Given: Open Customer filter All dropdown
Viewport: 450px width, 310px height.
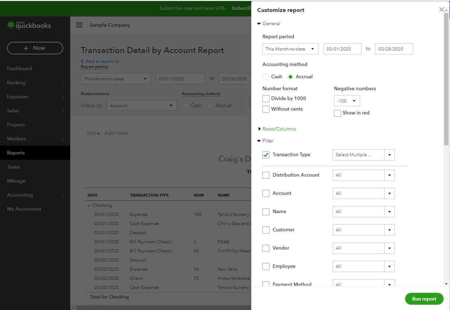Looking at the screenshot, I should [x=364, y=230].
